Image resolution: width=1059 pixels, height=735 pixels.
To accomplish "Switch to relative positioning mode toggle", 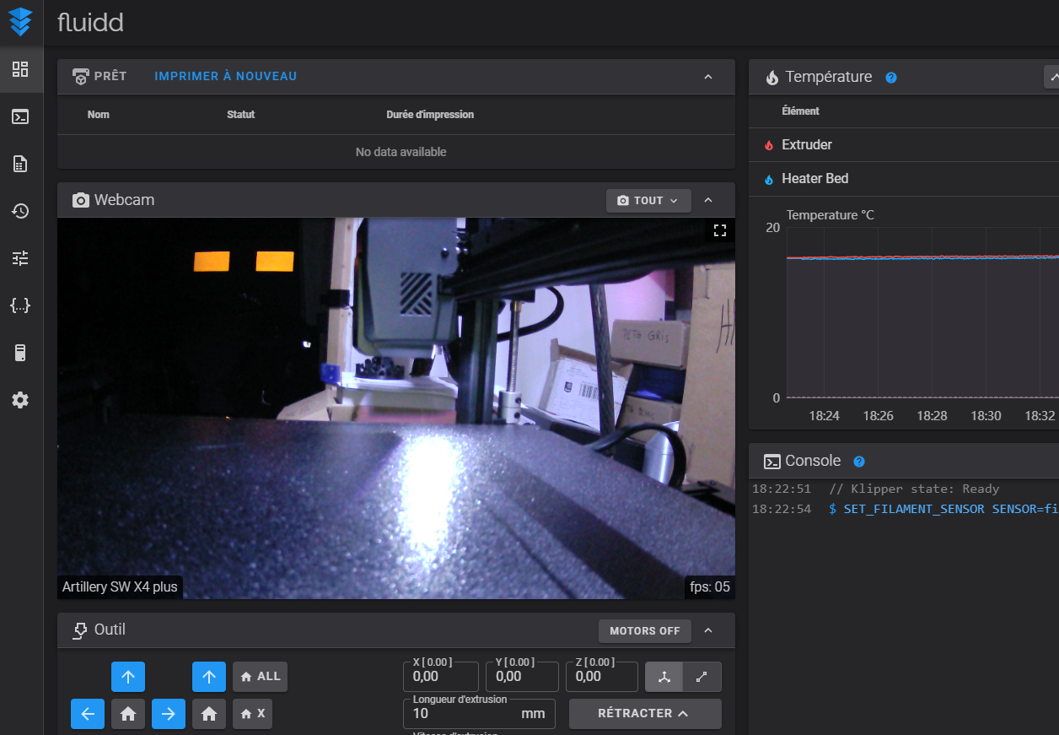I will tap(702, 677).
